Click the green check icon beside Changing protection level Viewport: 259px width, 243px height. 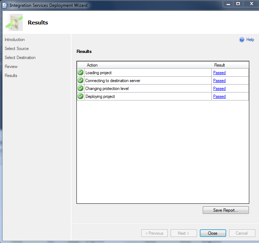(80, 88)
